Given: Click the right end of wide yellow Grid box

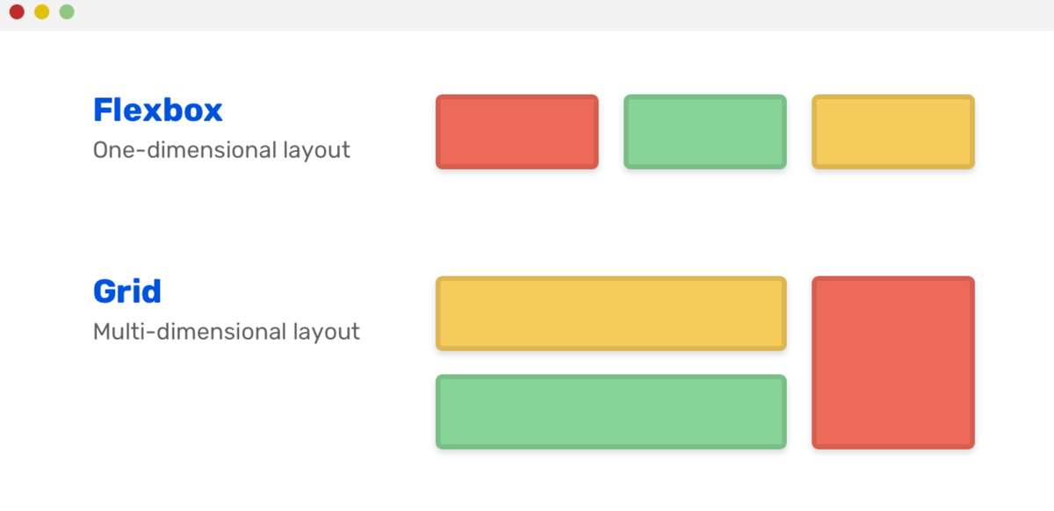Looking at the screenshot, I should click(764, 313).
